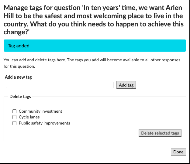Check the Cycle lanes checkbox
190x164 pixels.
click(14, 117)
